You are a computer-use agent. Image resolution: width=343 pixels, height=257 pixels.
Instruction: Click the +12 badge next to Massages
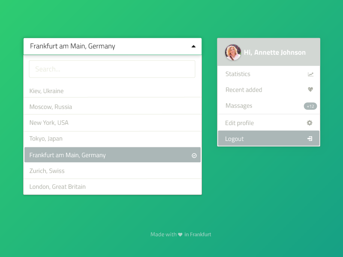click(310, 106)
